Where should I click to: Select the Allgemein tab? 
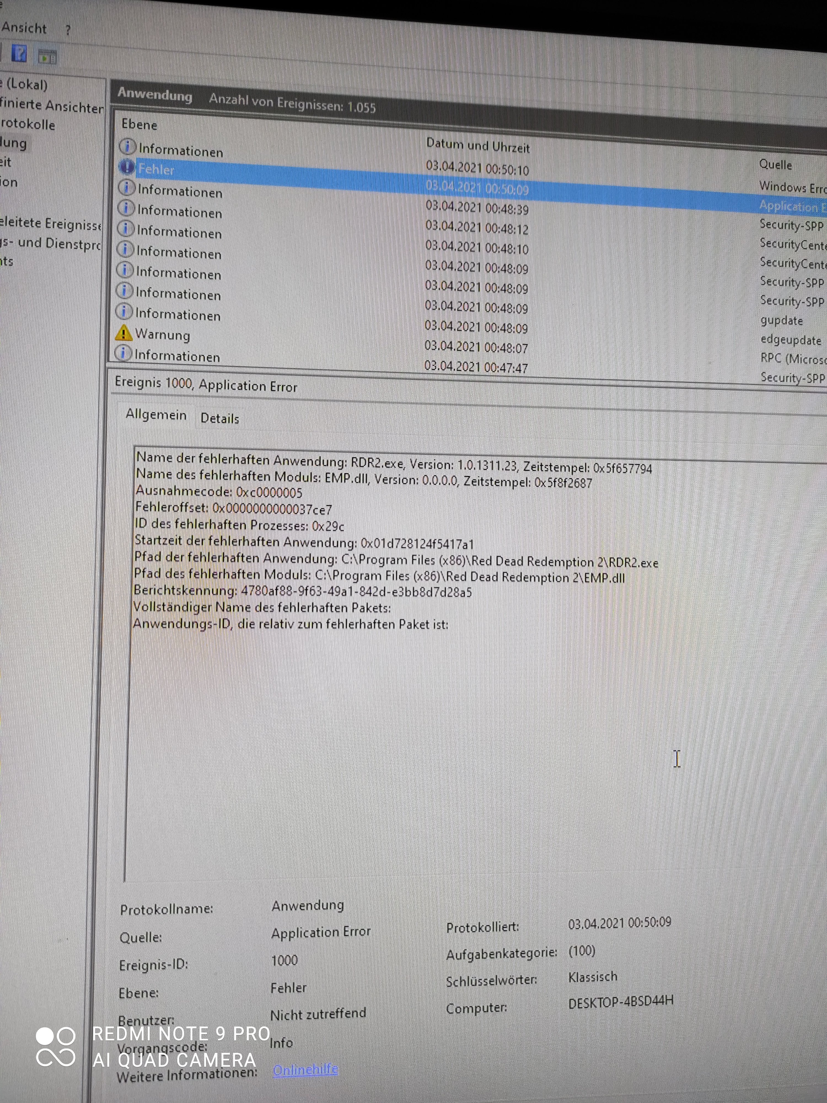coord(156,414)
